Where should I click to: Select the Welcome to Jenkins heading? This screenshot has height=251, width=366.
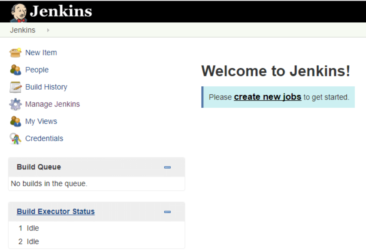(276, 71)
